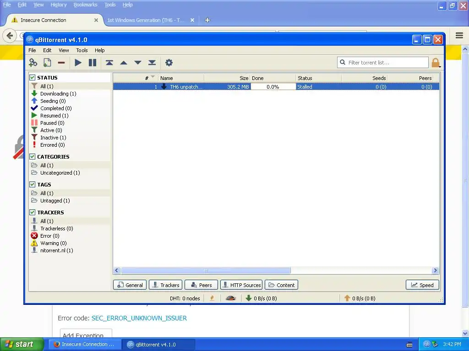The width and height of the screenshot is (469, 351).
Task: Click SEC_ERROR_UNKNOWN_ISSUER error code link
Action: click(x=139, y=318)
